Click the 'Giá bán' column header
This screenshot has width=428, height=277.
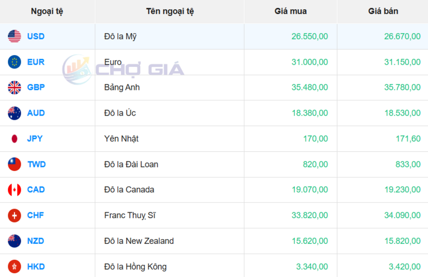[383, 11]
